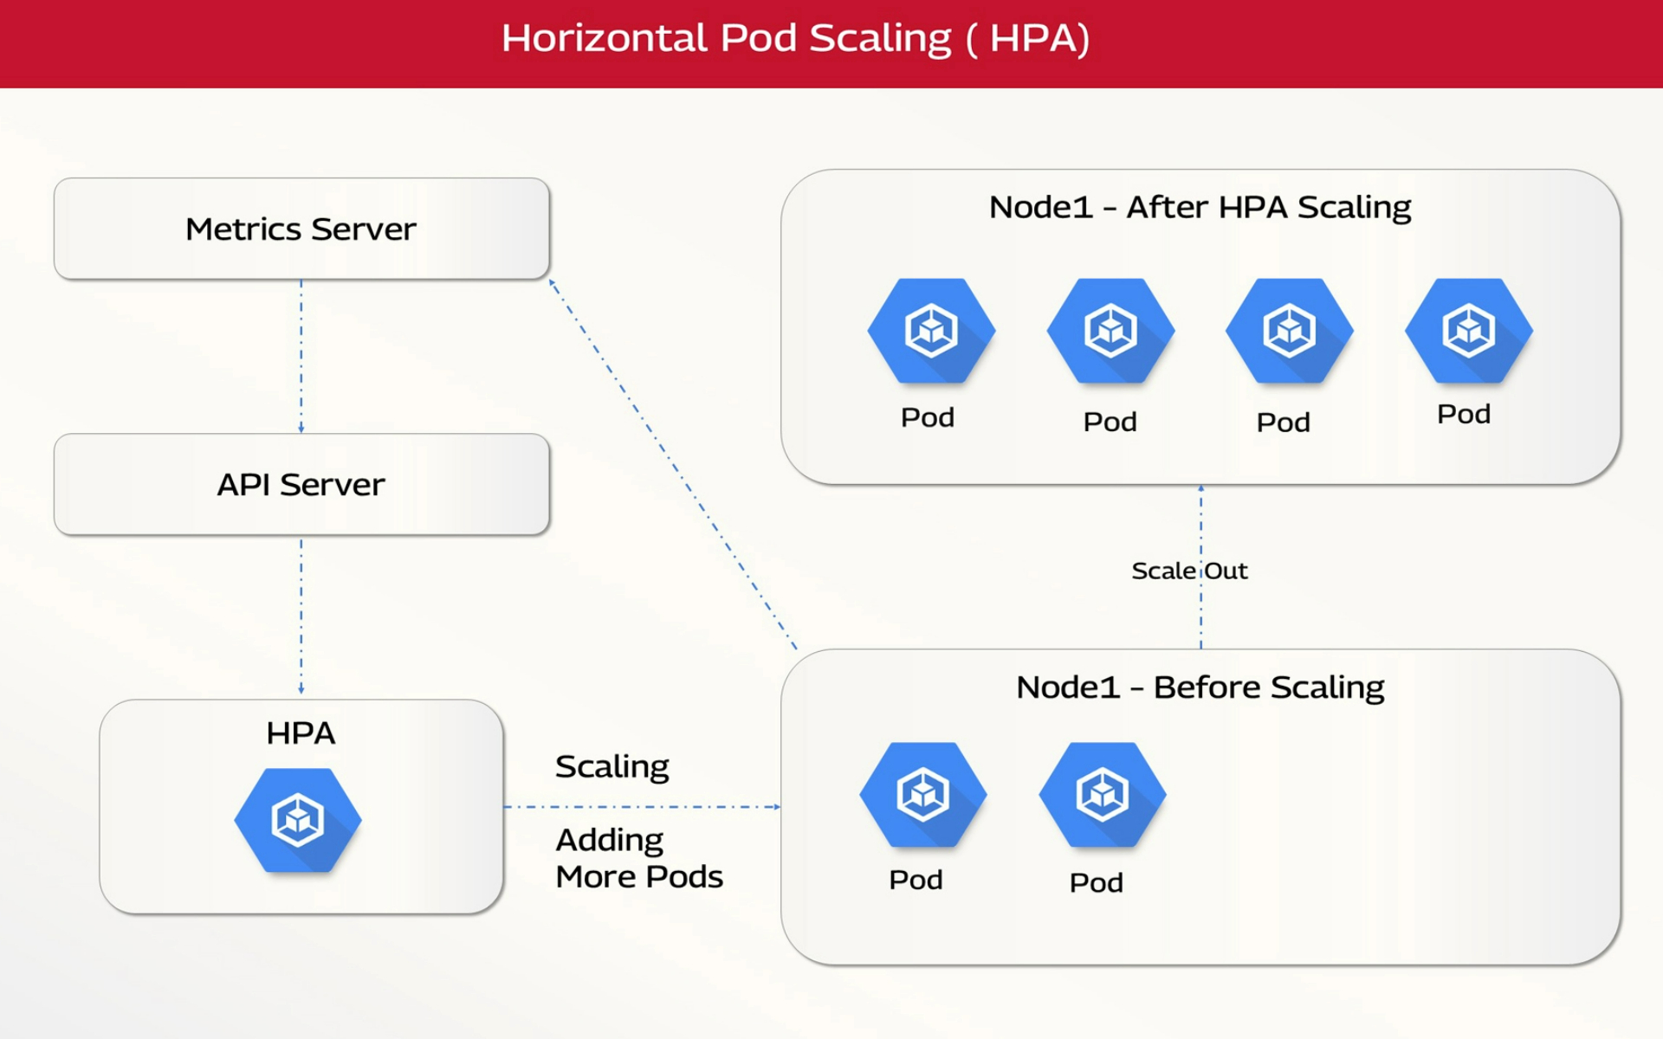The height and width of the screenshot is (1039, 1663).
Task: Click first 'Pod' label in Before Scaling node
Action: pyautogui.click(x=916, y=880)
